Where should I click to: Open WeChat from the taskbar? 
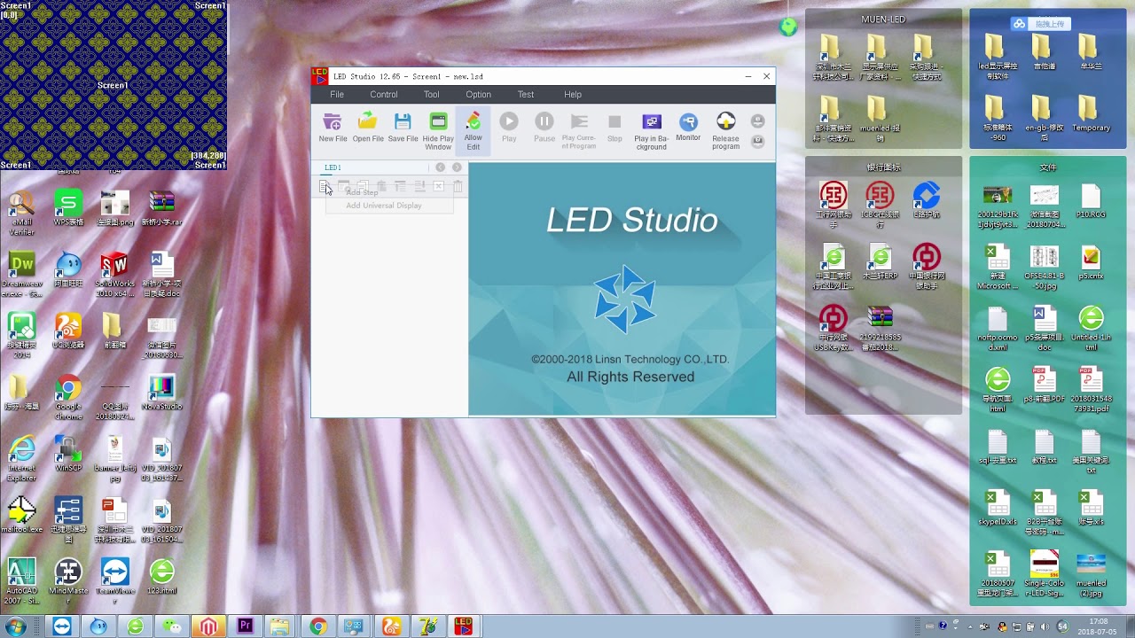pyautogui.click(x=171, y=626)
